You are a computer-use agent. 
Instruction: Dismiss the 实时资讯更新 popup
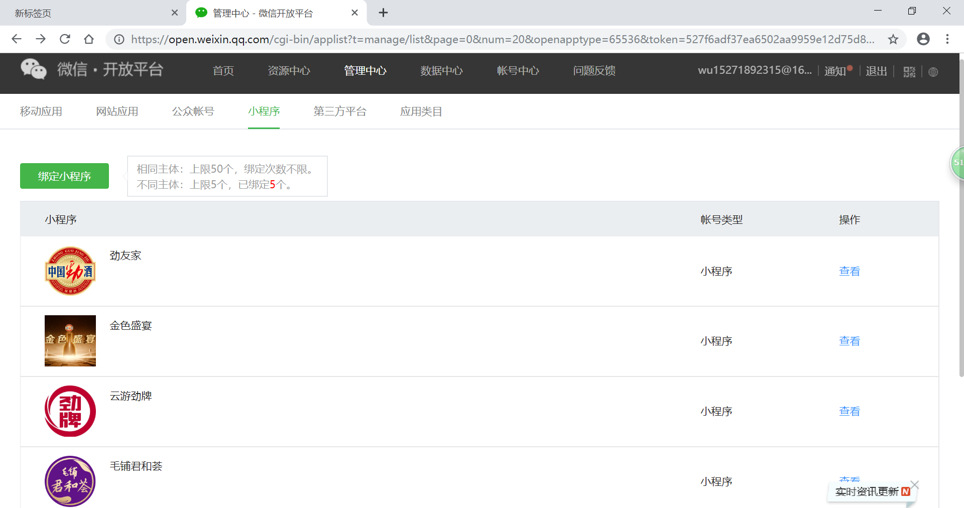915,484
